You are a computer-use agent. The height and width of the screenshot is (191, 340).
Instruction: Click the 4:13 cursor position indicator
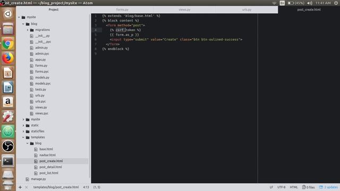coord(86,187)
